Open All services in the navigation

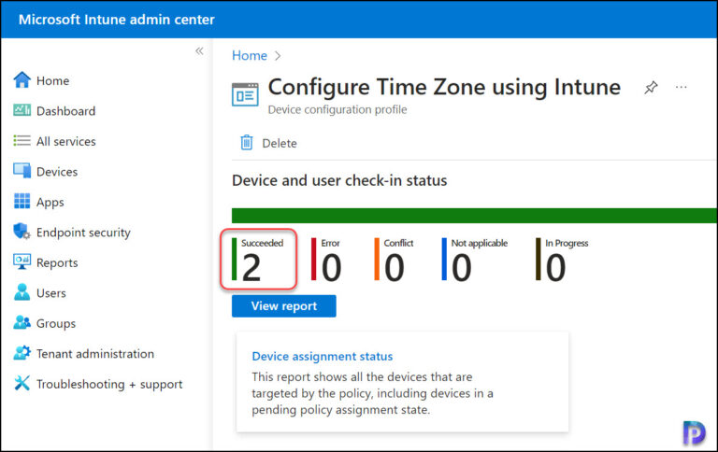click(66, 141)
